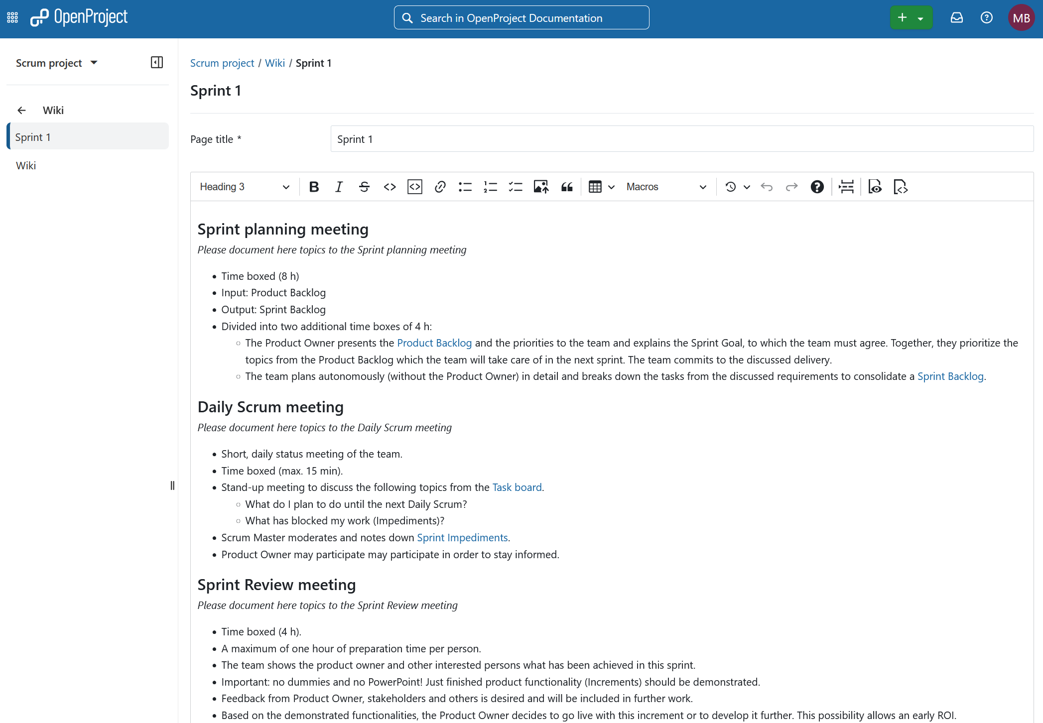Screen dimensions: 1043x723
Task: Select Sprint 1 in the wiki sidebar
Action: (34, 137)
